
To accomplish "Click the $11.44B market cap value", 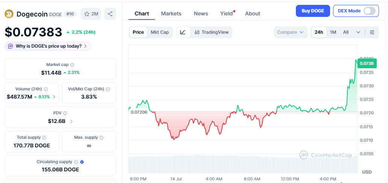I will click(51, 73).
